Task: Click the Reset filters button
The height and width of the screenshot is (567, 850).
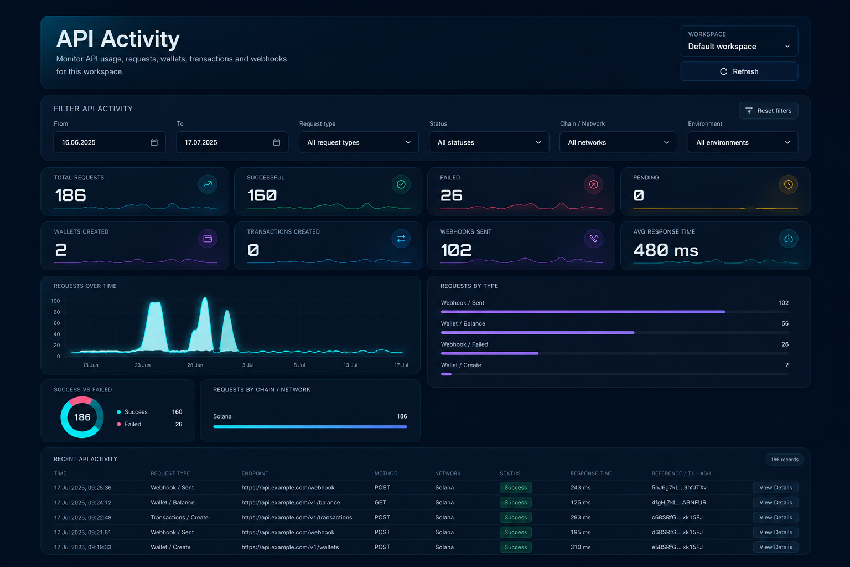Action: click(x=768, y=111)
